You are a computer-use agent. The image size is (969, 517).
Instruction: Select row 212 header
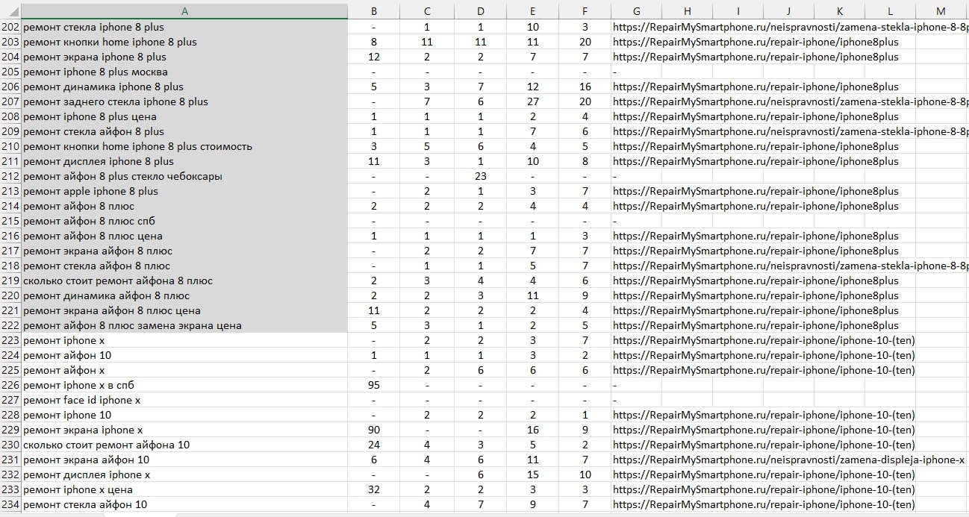pos(10,176)
